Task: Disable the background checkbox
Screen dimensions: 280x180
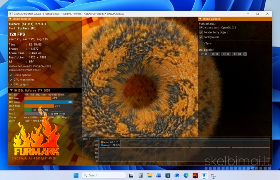Action: 201,37
